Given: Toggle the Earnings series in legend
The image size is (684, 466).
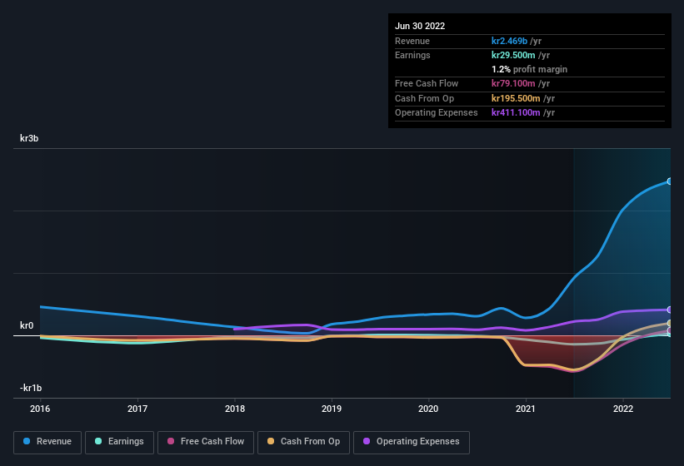Looking at the screenshot, I should (119, 441).
